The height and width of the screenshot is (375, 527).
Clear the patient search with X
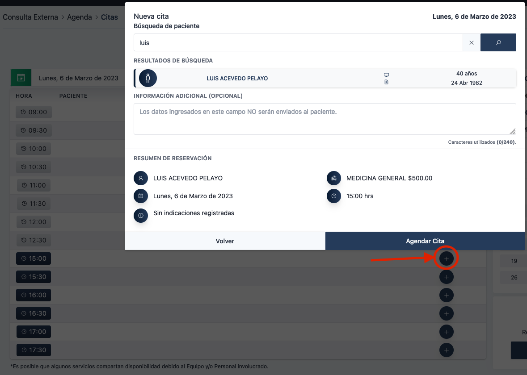pyautogui.click(x=471, y=43)
